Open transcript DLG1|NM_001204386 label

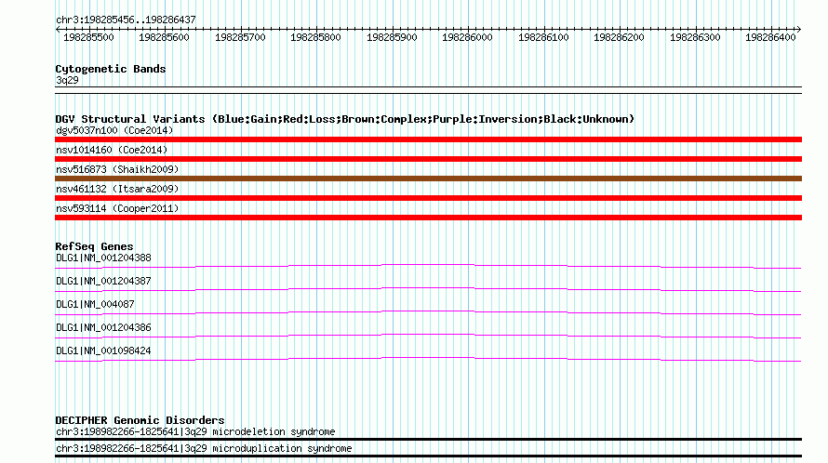tap(103, 328)
